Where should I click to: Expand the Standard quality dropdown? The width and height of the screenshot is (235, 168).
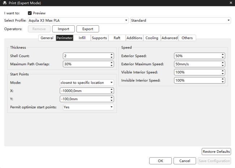click(x=180, y=21)
